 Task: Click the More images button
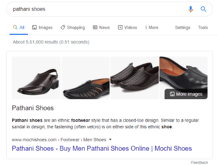point(186,94)
